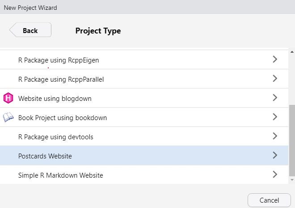Click the bookdown book icon
The image size is (295, 208).
(8, 117)
